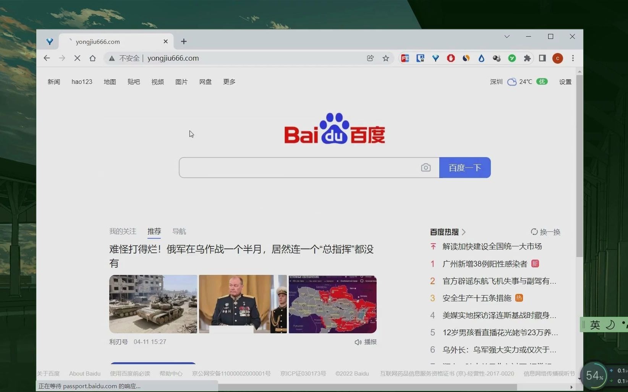This screenshot has width=628, height=392.
Task: Open the tank photo thumbnail
Action: tap(153, 304)
